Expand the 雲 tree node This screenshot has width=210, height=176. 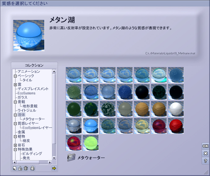coord(15,85)
